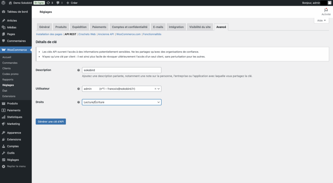Open État submenu item
The height and width of the screenshot is (183, 333).
[5, 91]
